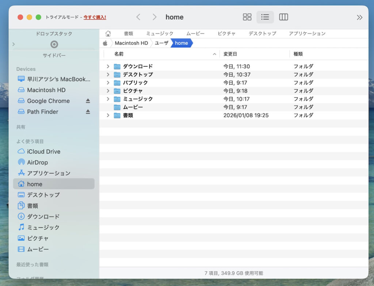The image size is (374, 286).
Task: Click the Apple icon in path bar
Action: (x=105, y=43)
